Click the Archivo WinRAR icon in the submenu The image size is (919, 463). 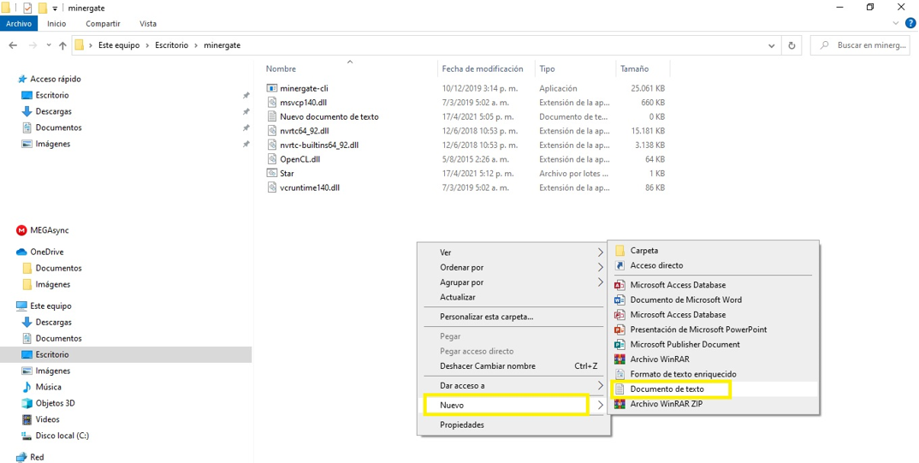[x=620, y=359]
